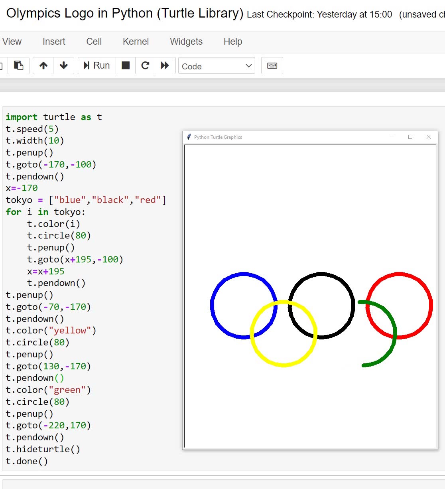Open the Help menu
This screenshot has height=489, width=445.
coord(233,41)
